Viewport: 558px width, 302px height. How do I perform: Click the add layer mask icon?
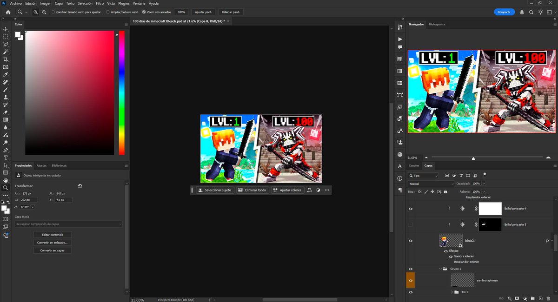click(x=517, y=298)
